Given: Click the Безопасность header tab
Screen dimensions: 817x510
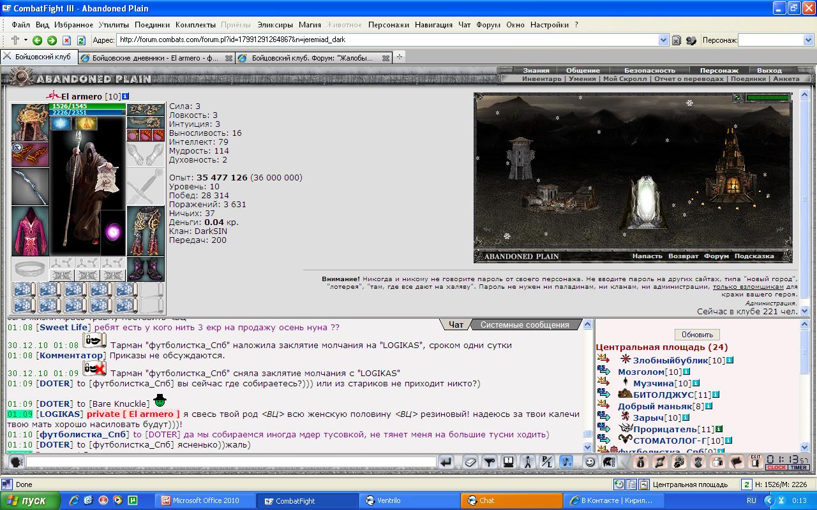Looking at the screenshot, I should point(650,70).
